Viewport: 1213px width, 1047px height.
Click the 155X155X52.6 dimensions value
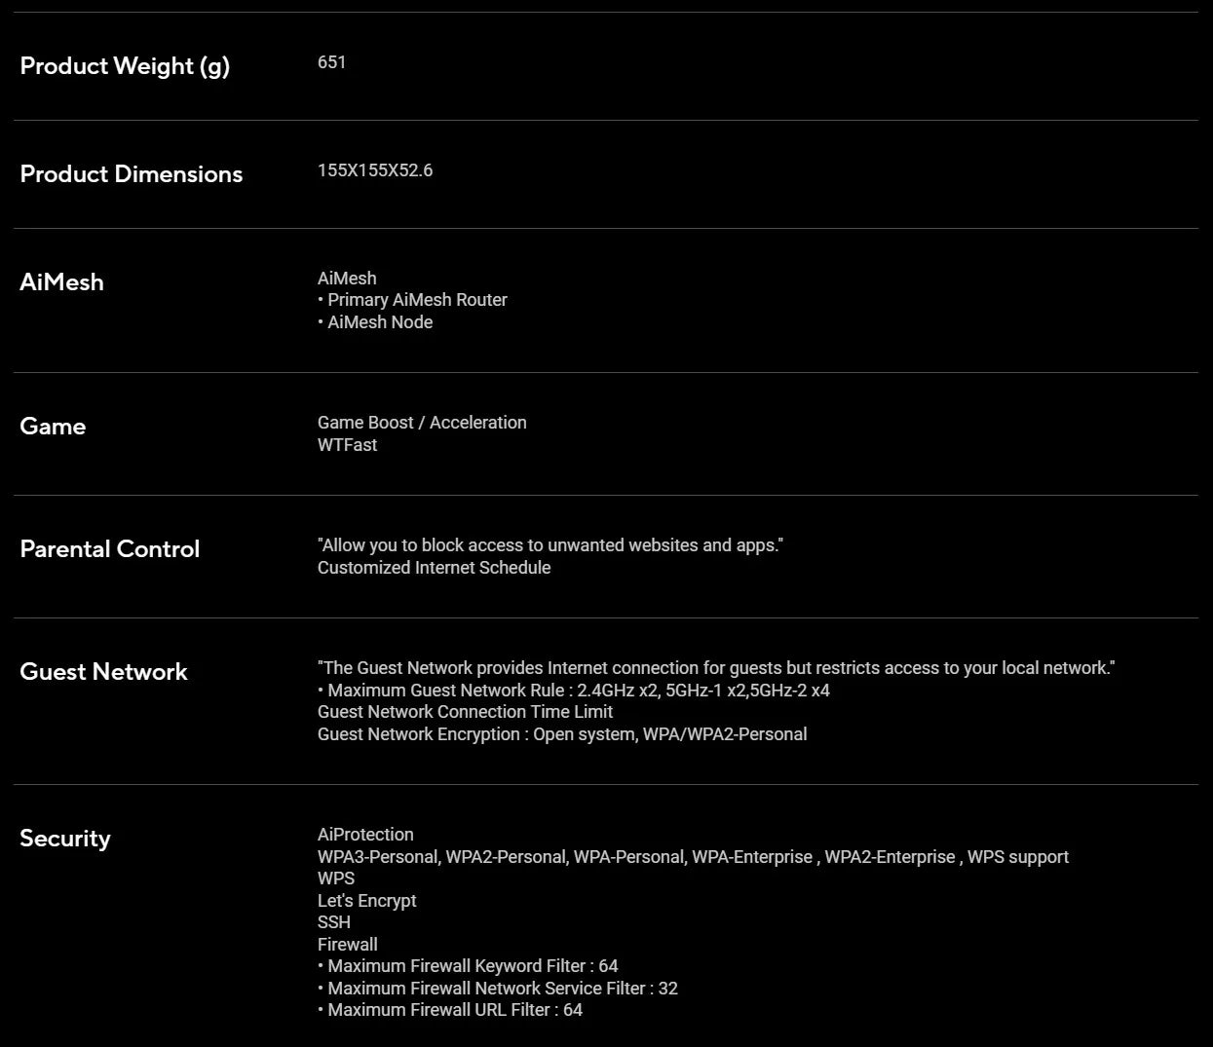pyautogui.click(x=375, y=170)
